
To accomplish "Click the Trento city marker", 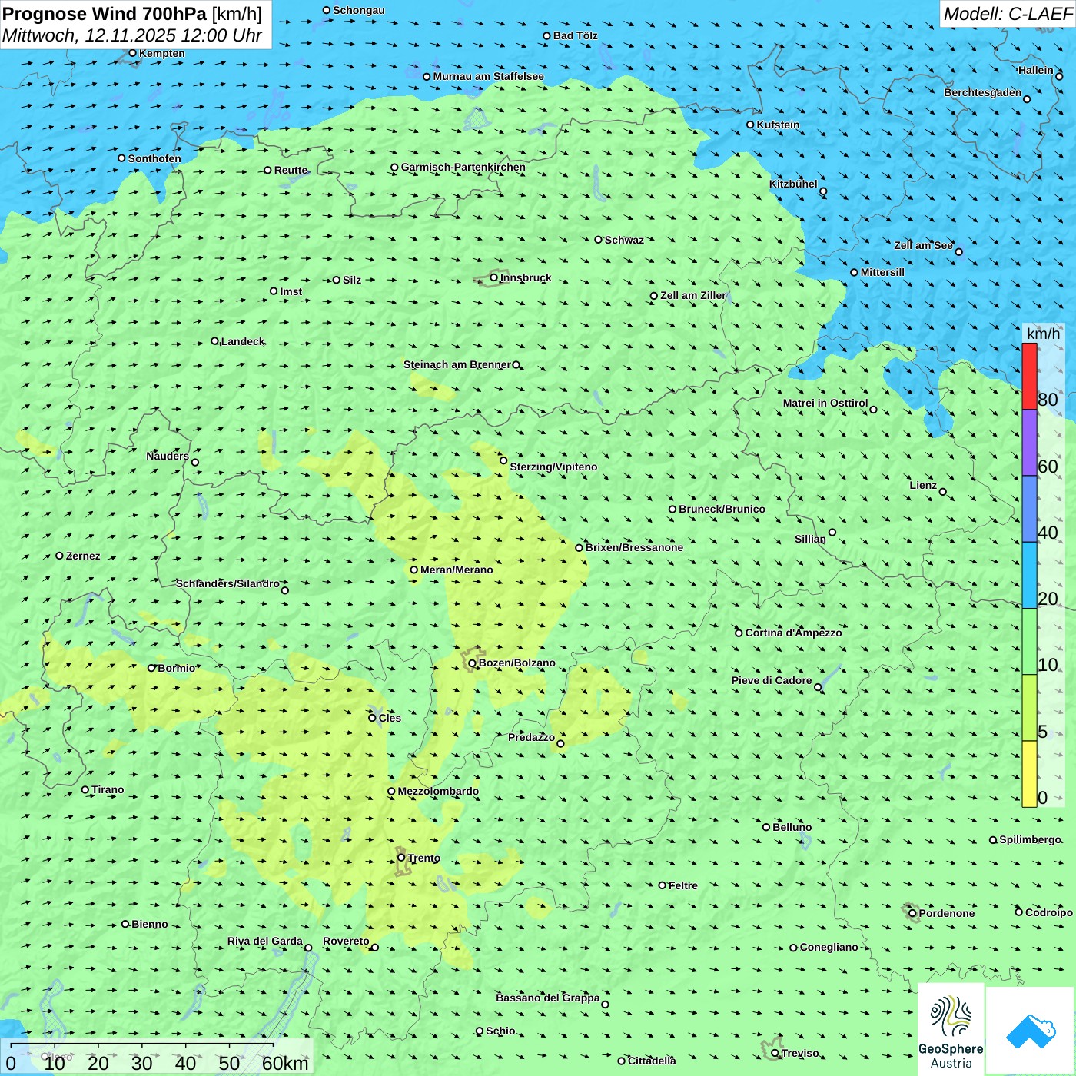I will (x=401, y=858).
